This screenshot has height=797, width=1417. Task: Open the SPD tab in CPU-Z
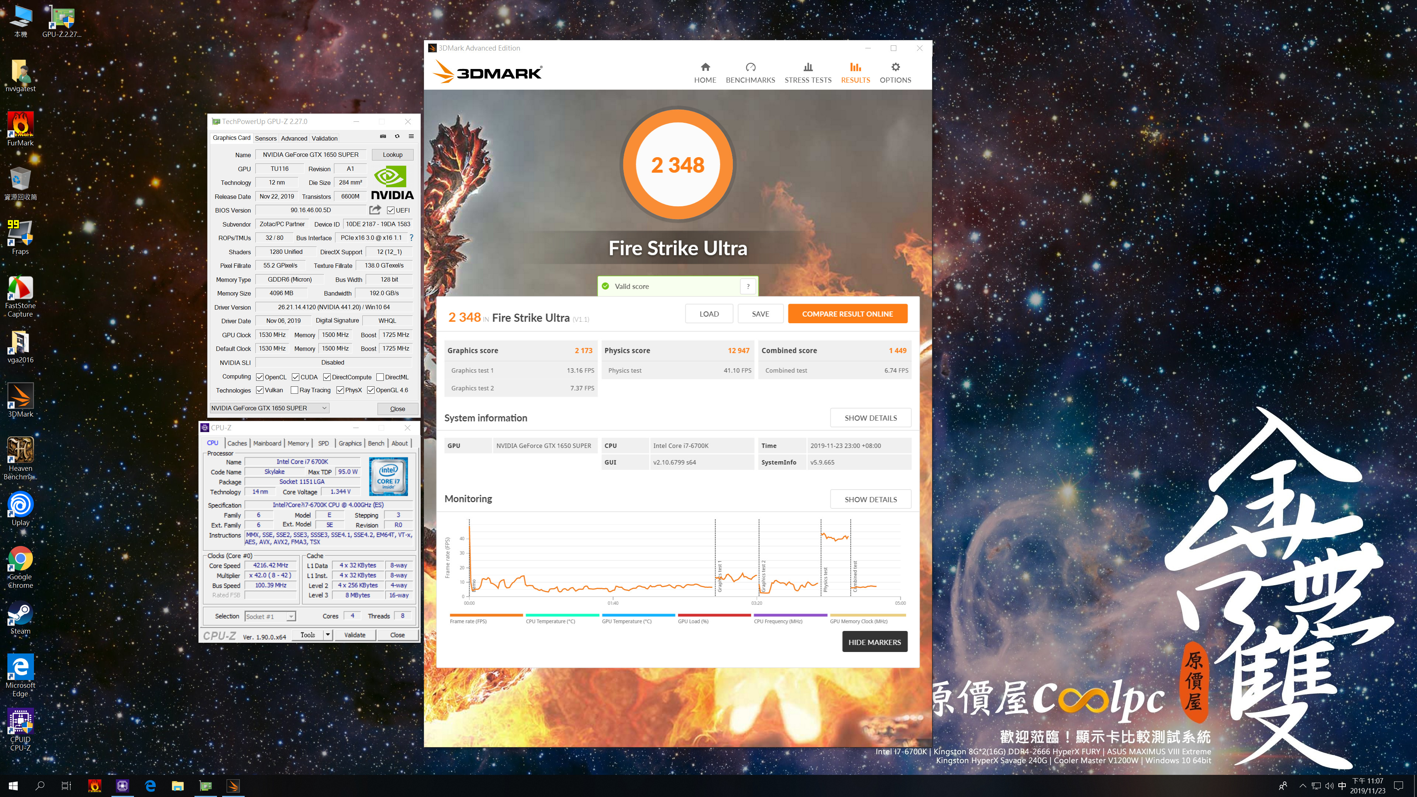tap(324, 443)
